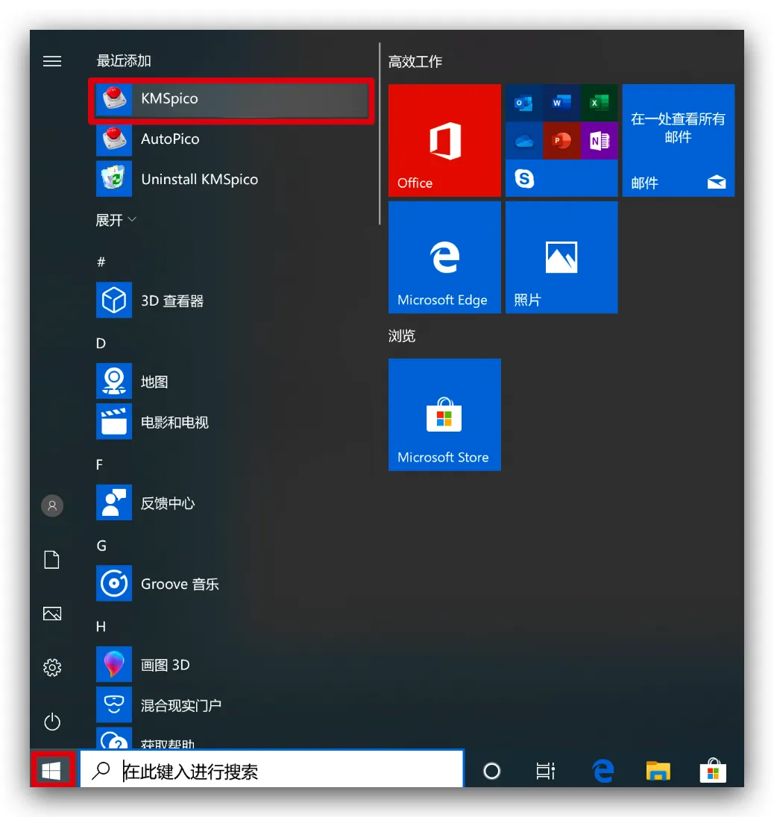Image resolution: width=774 pixels, height=817 pixels.
Task: Open Edge from the taskbar
Action: pos(602,771)
